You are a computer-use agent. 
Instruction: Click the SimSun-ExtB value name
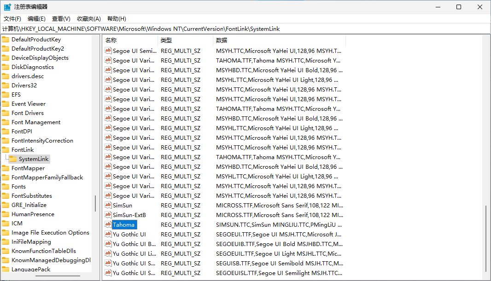pyautogui.click(x=129, y=215)
